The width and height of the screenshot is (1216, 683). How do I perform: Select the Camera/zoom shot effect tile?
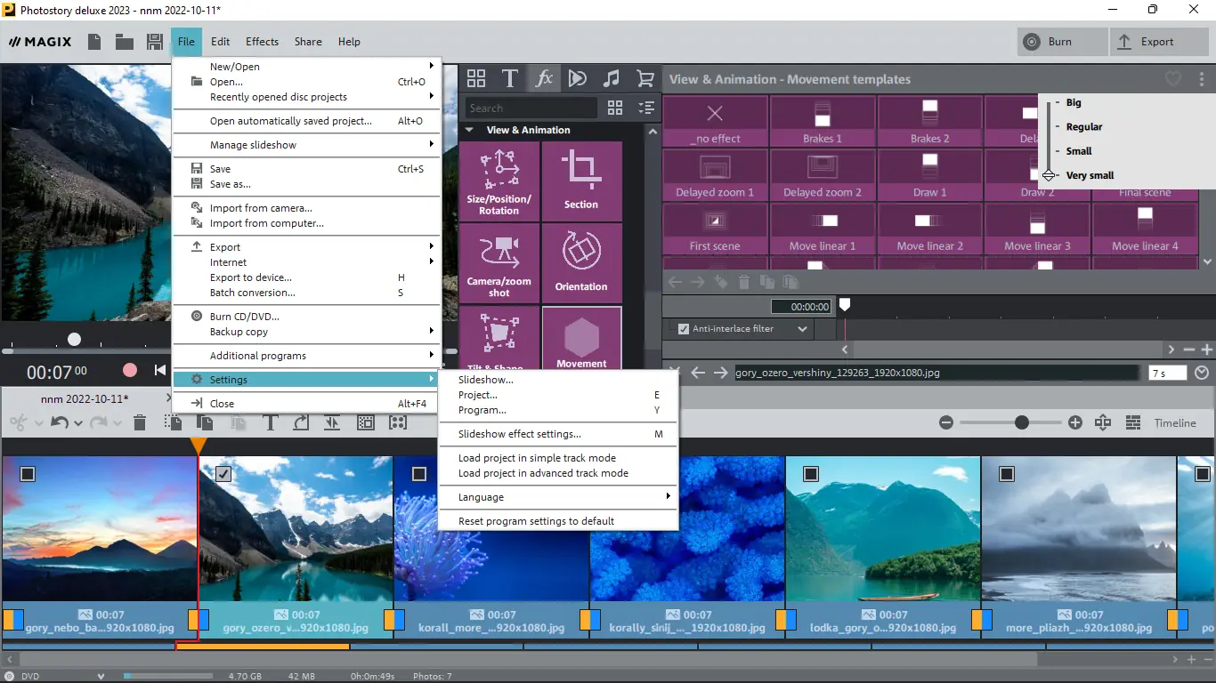499,262
